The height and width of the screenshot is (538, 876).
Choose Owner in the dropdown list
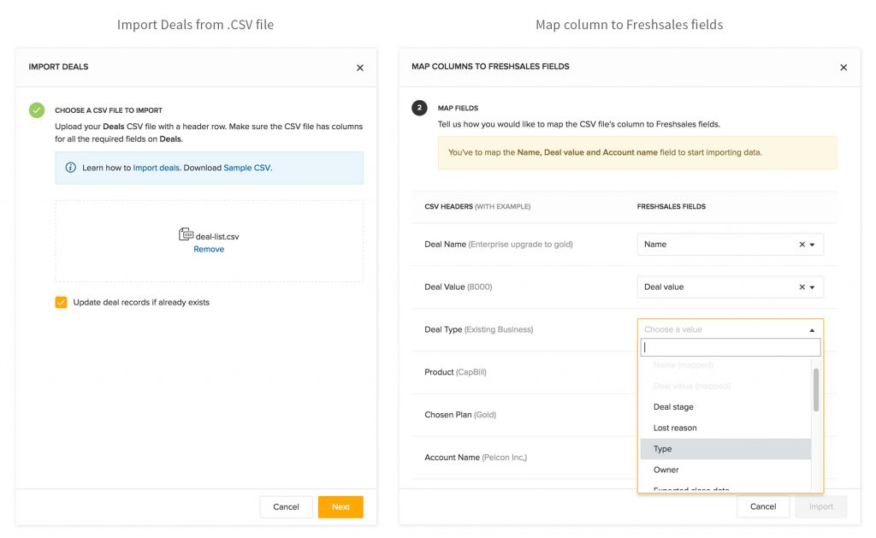click(x=725, y=470)
